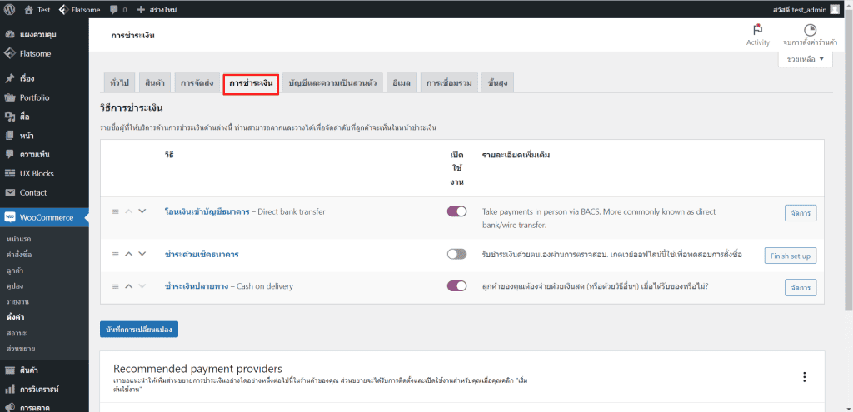Move Cash on delivery up

[x=129, y=286]
